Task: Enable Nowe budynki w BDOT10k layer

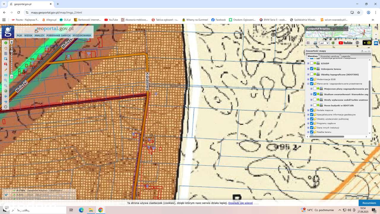Action: coord(315,105)
